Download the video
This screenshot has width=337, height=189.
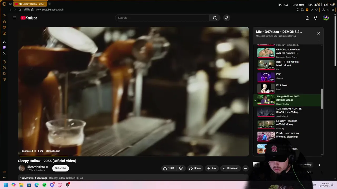pos(230,168)
